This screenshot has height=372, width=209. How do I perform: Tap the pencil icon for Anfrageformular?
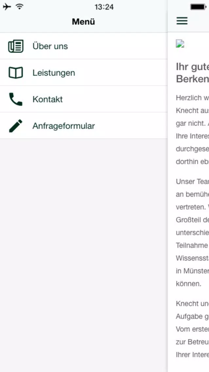tap(16, 126)
